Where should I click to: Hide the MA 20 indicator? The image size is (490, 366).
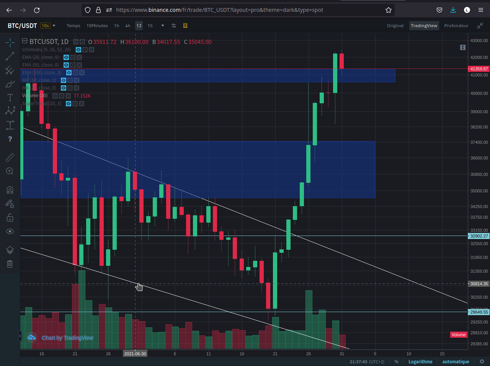(x=64, y=88)
